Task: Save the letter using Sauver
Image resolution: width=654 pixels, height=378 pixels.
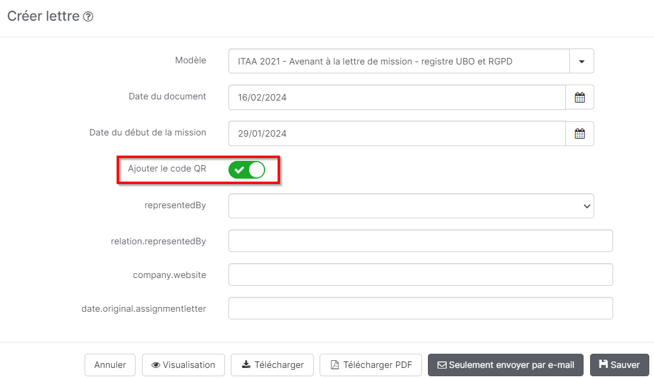Action: tap(619, 365)
